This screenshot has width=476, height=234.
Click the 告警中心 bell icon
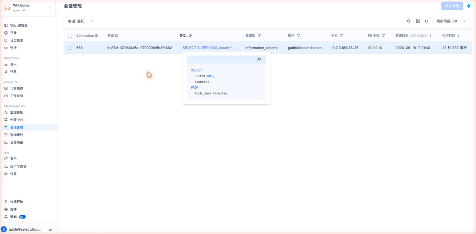point(6,120)
